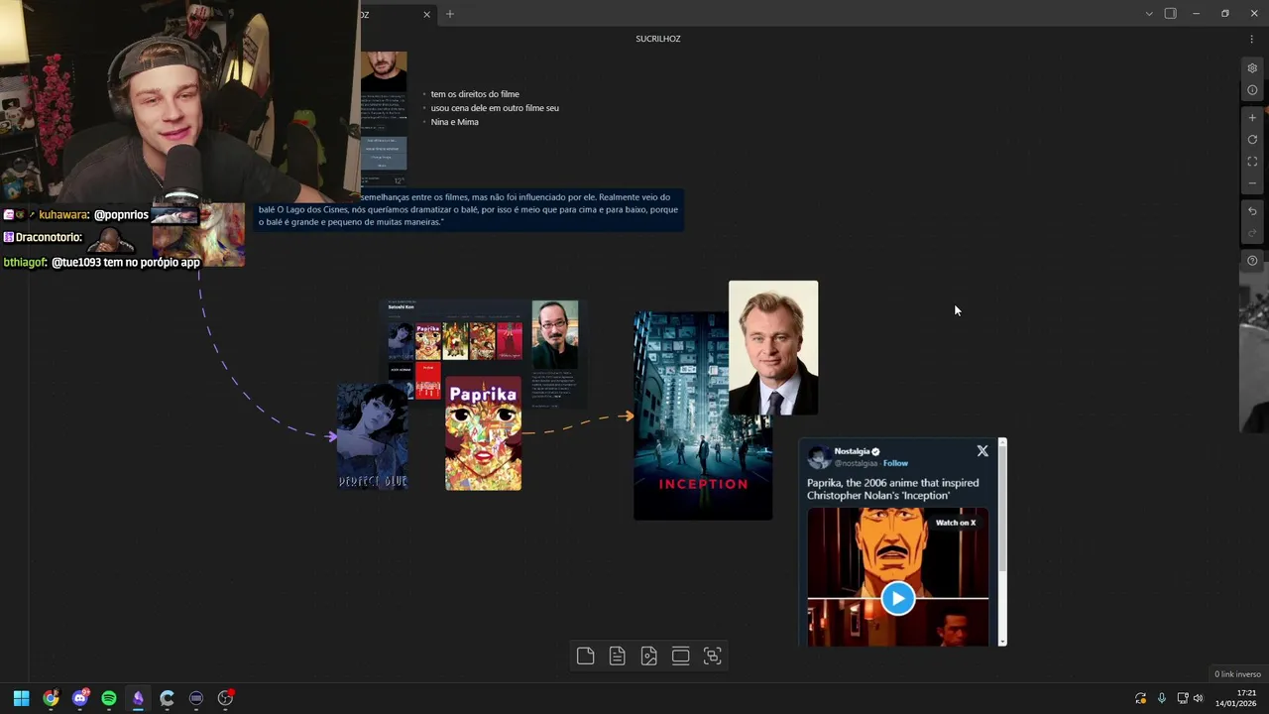
Task: Click 'tem os direitos do filme' bullet
Action: pyautogui.click(x=475, y=94)
